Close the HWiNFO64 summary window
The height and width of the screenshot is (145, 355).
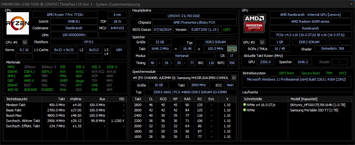point(351,4)
